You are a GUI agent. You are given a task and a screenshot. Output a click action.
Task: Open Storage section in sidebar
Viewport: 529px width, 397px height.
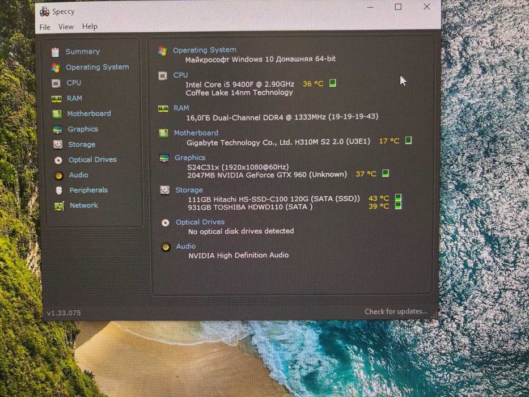coord(82,145)
